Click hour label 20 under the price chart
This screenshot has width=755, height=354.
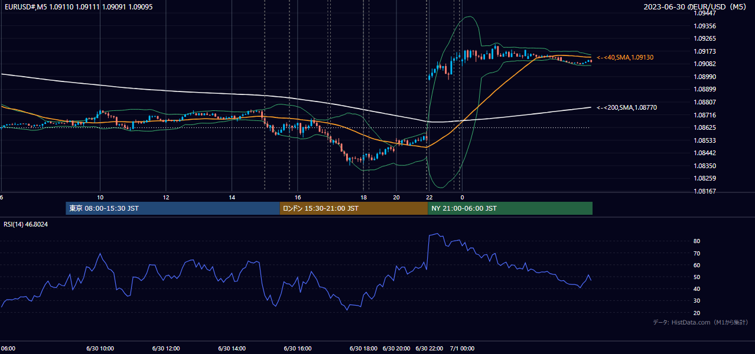click(x=396, y=197)
